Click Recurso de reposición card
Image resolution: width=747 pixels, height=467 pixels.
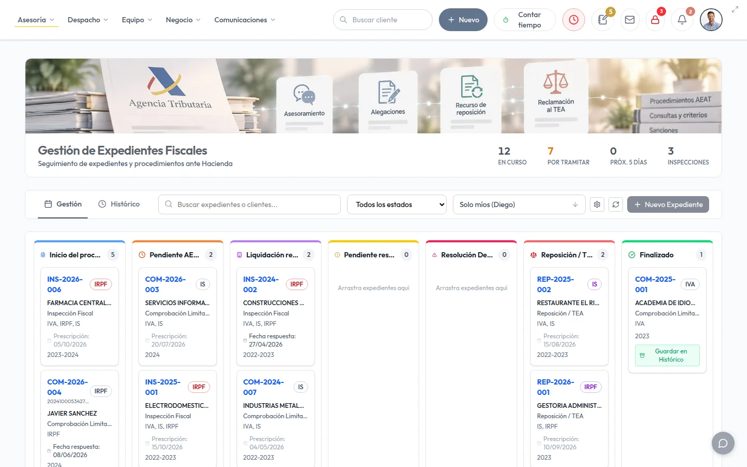click(471, 100)
